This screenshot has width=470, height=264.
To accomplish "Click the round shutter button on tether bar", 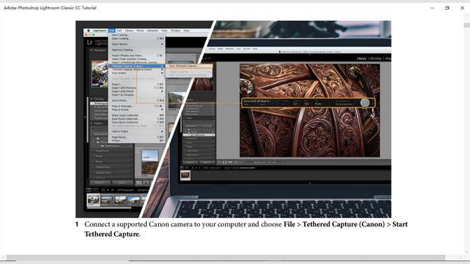I will 365,103.
